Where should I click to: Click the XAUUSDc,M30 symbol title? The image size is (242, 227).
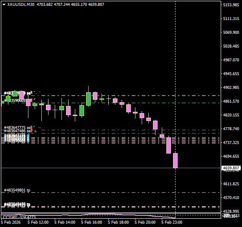coord(21,5)
